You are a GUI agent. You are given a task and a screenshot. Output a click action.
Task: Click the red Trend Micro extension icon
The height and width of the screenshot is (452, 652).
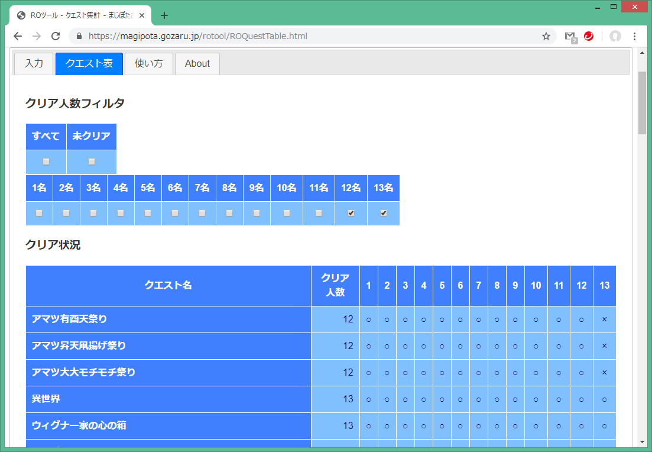(x=589, y=36)
